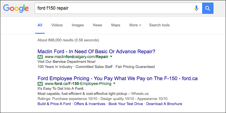
Task: Switch to the Videos tab
Action: tap(57, 25)
